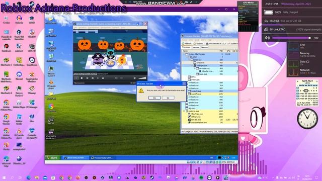Image resolution: width=322 pixels, height=181 pixels.
Task: Open Discord icon on host desktop
Action: click(19, 75)
